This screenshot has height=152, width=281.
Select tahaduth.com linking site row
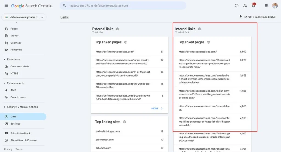(130, 148)
